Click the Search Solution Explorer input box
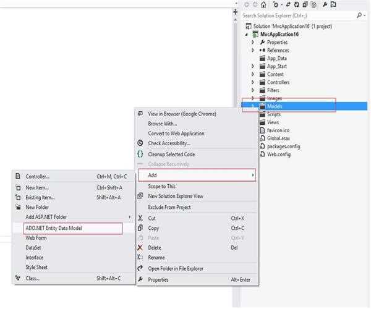 point(297,15)
